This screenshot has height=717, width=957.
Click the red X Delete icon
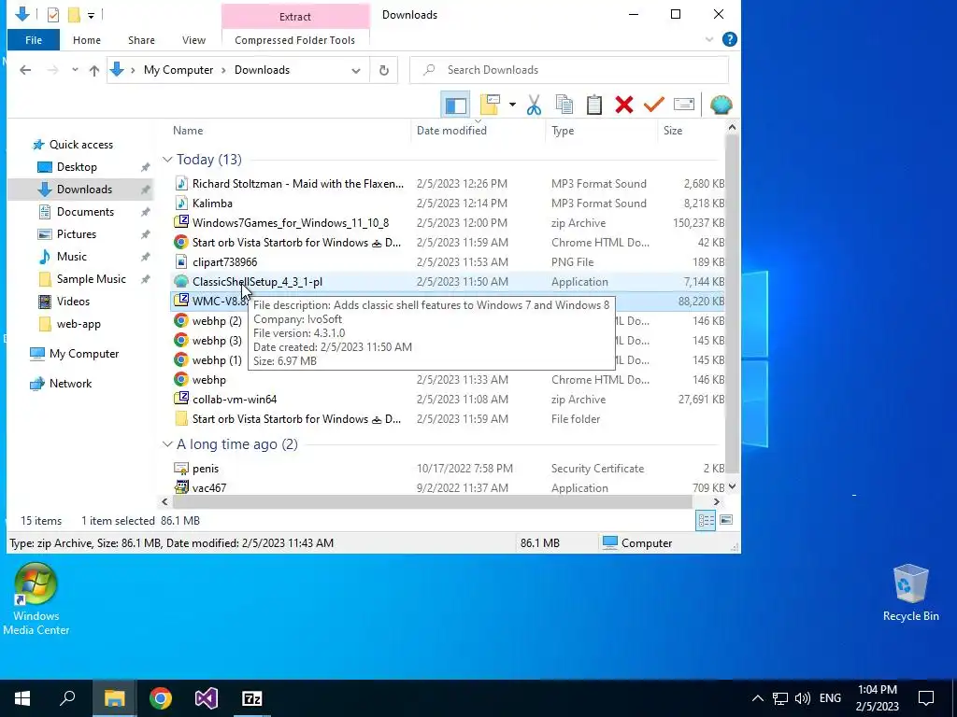click(x=623, y=105)
